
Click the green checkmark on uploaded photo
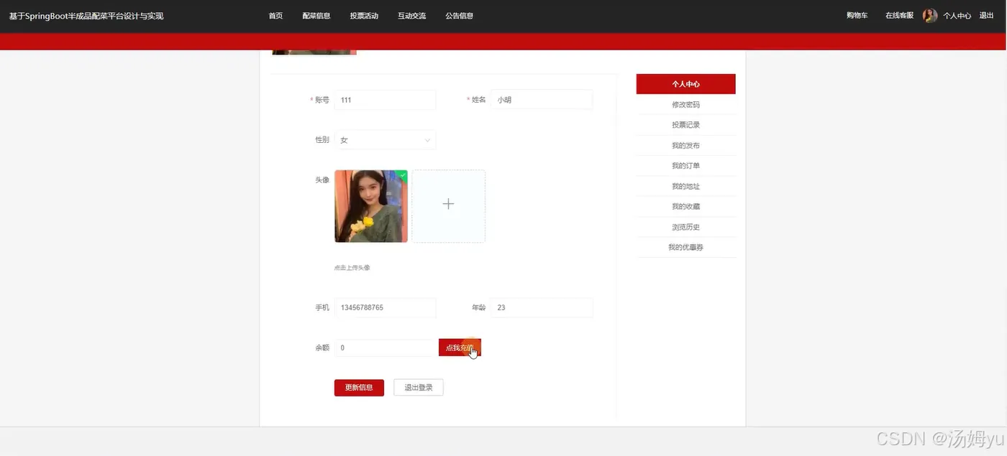[403, 175]
